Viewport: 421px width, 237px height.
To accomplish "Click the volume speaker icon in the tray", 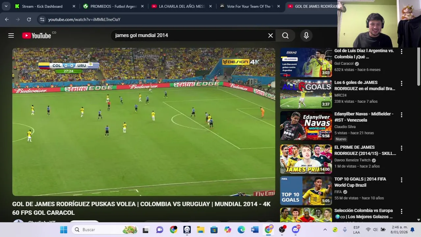I will (x=375, y=230).
